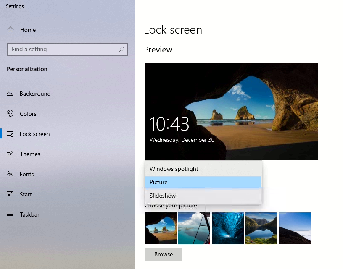Select the blue ice cave thumbnail
The image size is (343, 269).
click(x=227, y=228)
